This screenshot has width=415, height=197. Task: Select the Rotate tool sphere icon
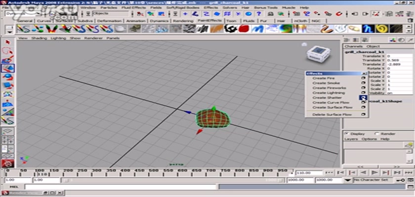(x=8, y=77)
